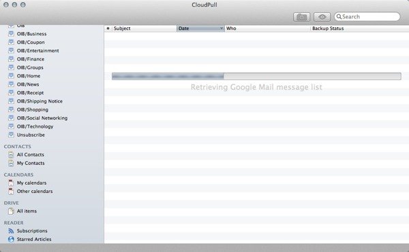Show My Contacts list text
The image size is (409, 252).
[31, 163]
